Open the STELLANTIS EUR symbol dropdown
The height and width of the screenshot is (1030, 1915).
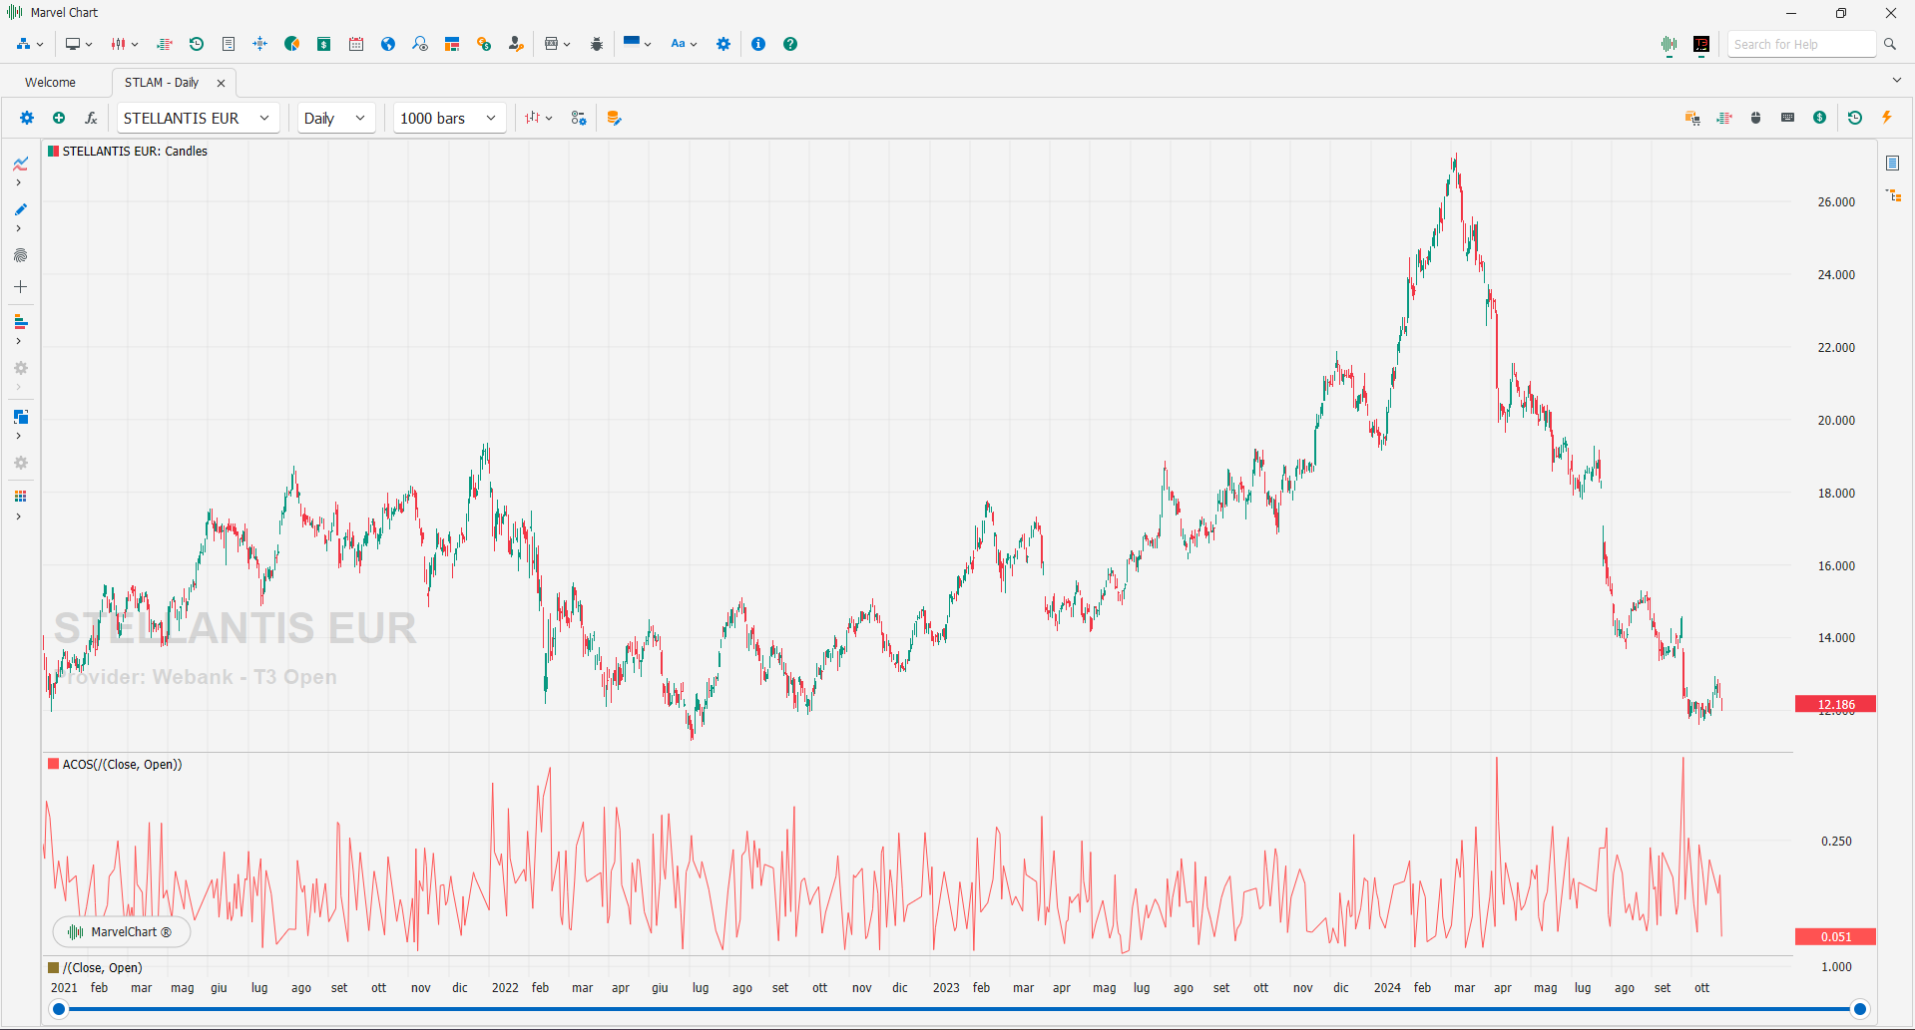[198, 118]
